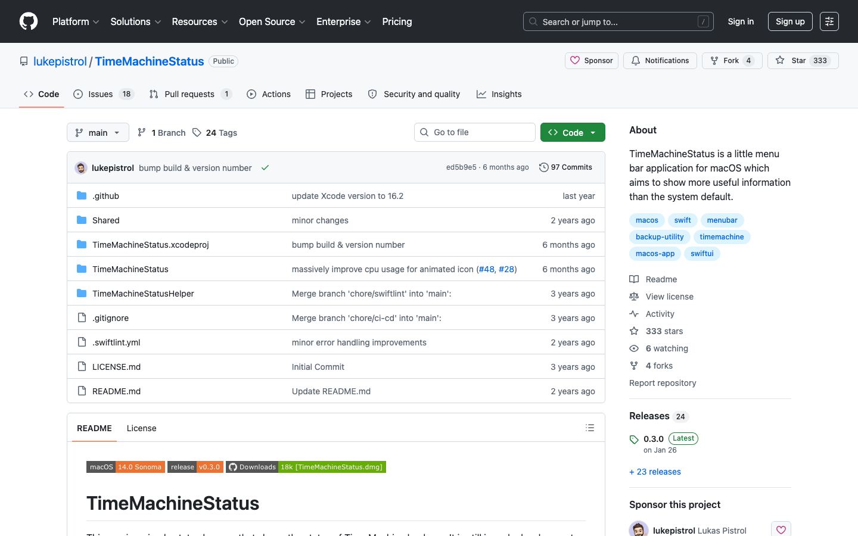Viewport: 858px width, 536px height.
Task: Click the swiftui topic tag
Action: (702, 254)
